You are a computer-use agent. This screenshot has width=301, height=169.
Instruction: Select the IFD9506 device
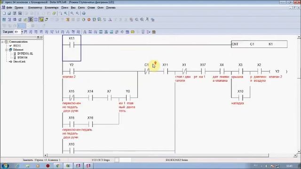23,57
